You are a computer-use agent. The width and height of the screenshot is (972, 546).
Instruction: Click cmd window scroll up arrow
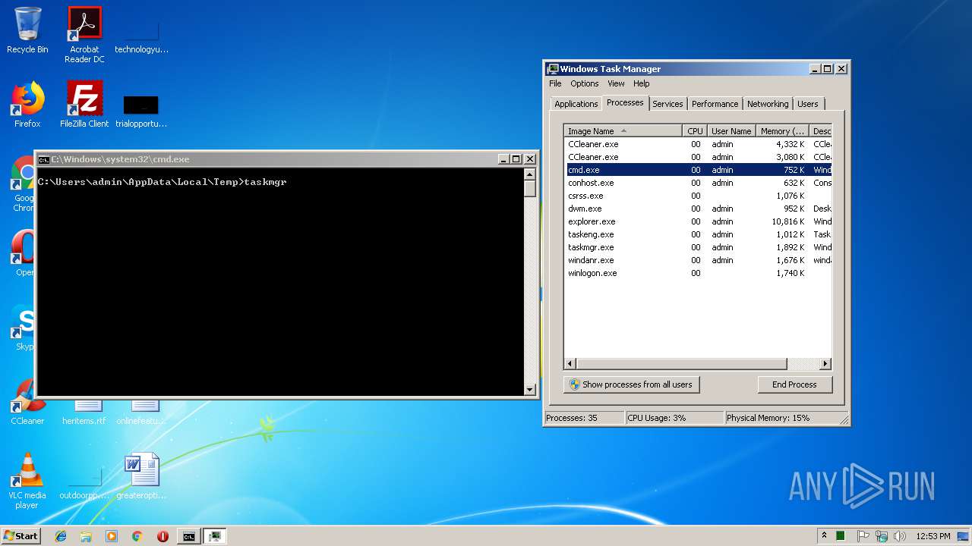(x=530, y=174)
